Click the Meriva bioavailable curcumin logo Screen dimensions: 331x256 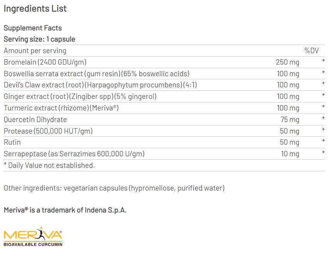pyautogui.click(x=33, y=236)
